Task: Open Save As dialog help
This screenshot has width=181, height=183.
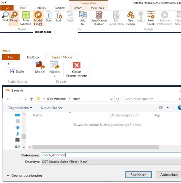Action: point(179,108)
